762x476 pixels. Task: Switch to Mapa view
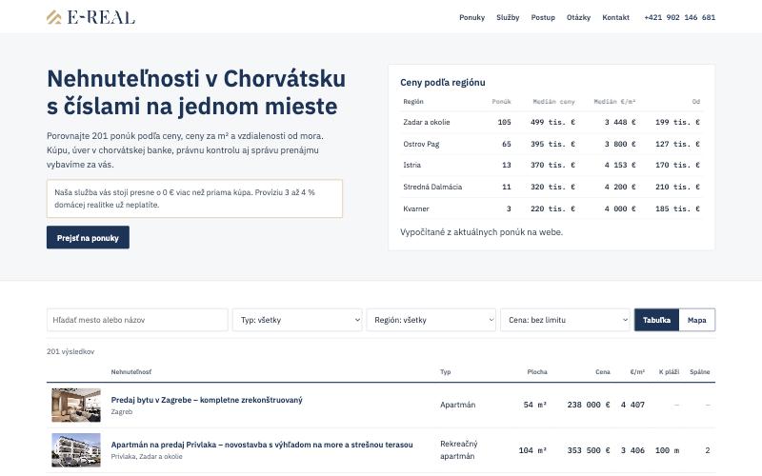(697, 320)
